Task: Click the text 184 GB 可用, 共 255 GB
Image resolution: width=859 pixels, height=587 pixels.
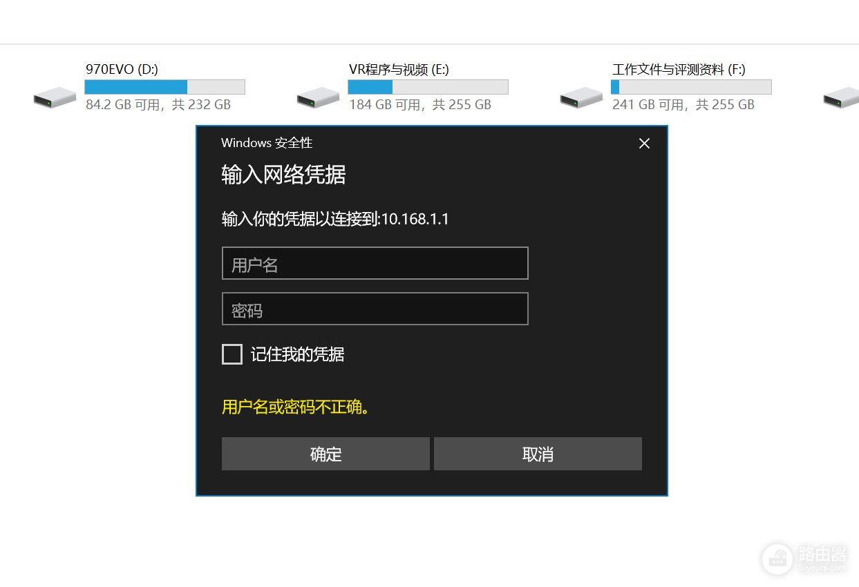Action: click(x=420, y=105)
